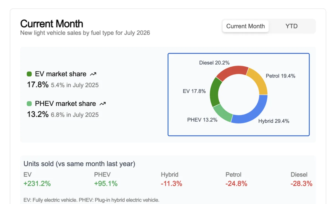Click the dark green EV legend dot
The width and height of the screenshot is (334, 204).
(30, 74)
